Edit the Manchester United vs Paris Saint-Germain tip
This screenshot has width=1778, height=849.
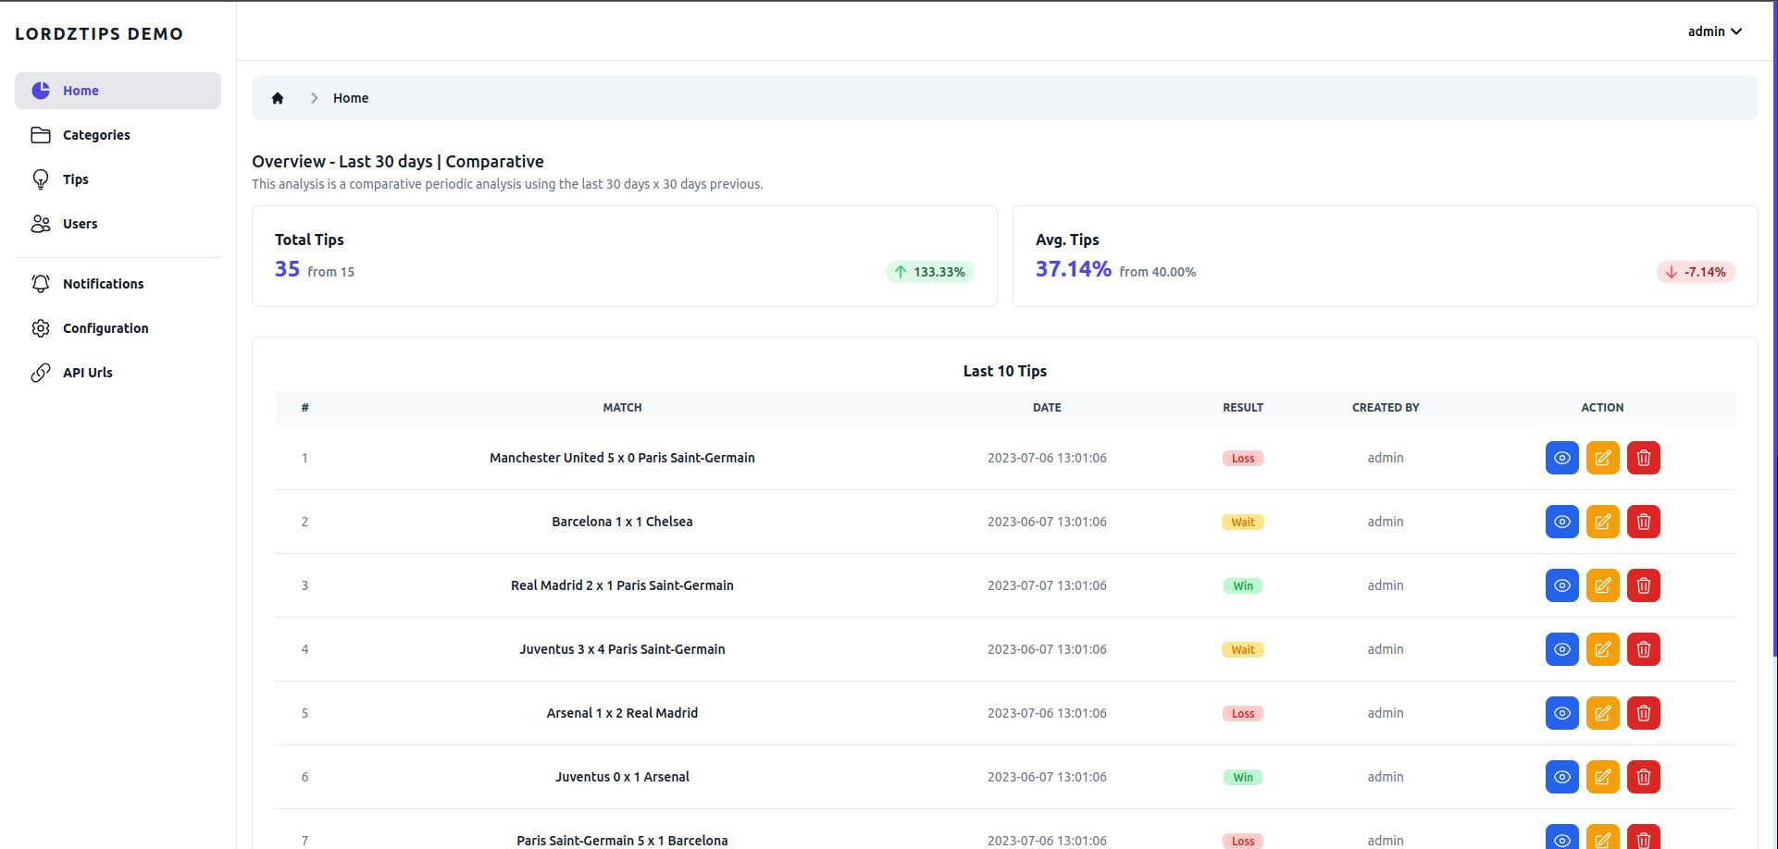[x=1602, y=458]
